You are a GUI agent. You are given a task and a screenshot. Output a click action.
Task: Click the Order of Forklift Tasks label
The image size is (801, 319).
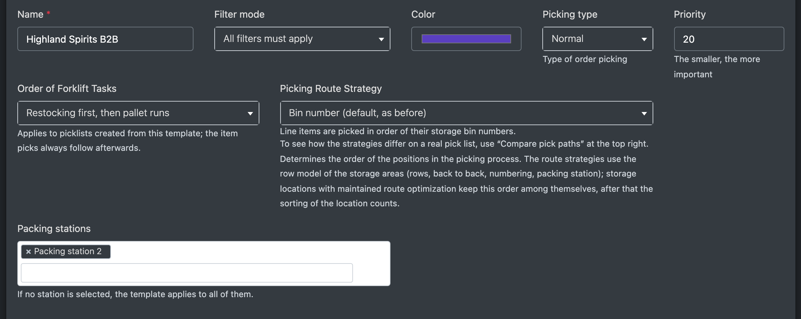click(x=67, y=89)
